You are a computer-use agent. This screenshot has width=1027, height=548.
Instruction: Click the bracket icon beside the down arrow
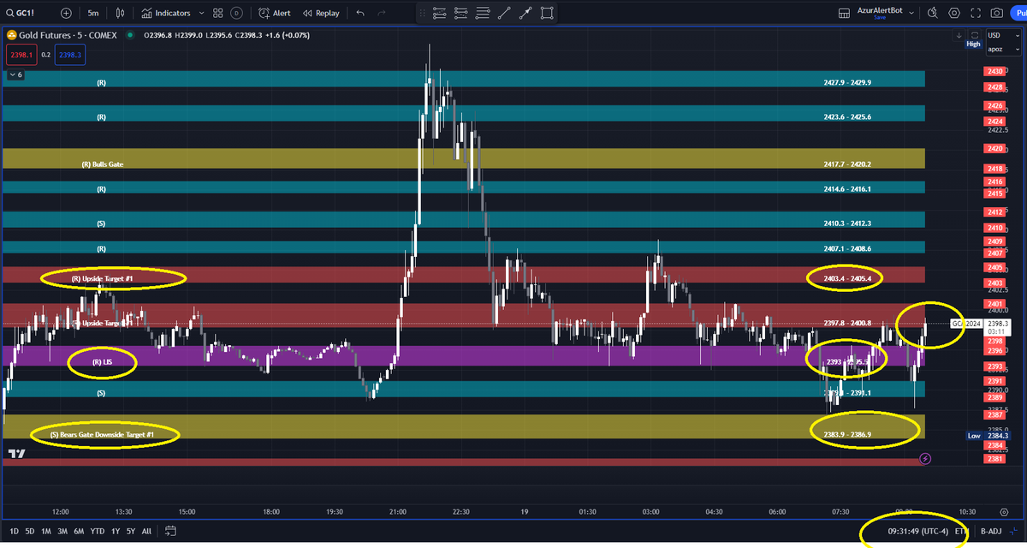click(x=973, y=35)
